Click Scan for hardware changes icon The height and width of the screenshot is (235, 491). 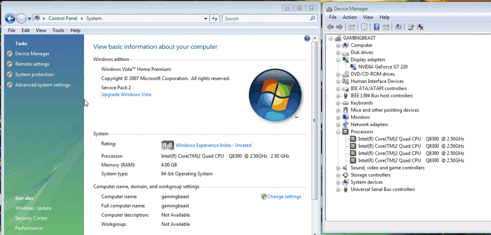coord(398,27)
